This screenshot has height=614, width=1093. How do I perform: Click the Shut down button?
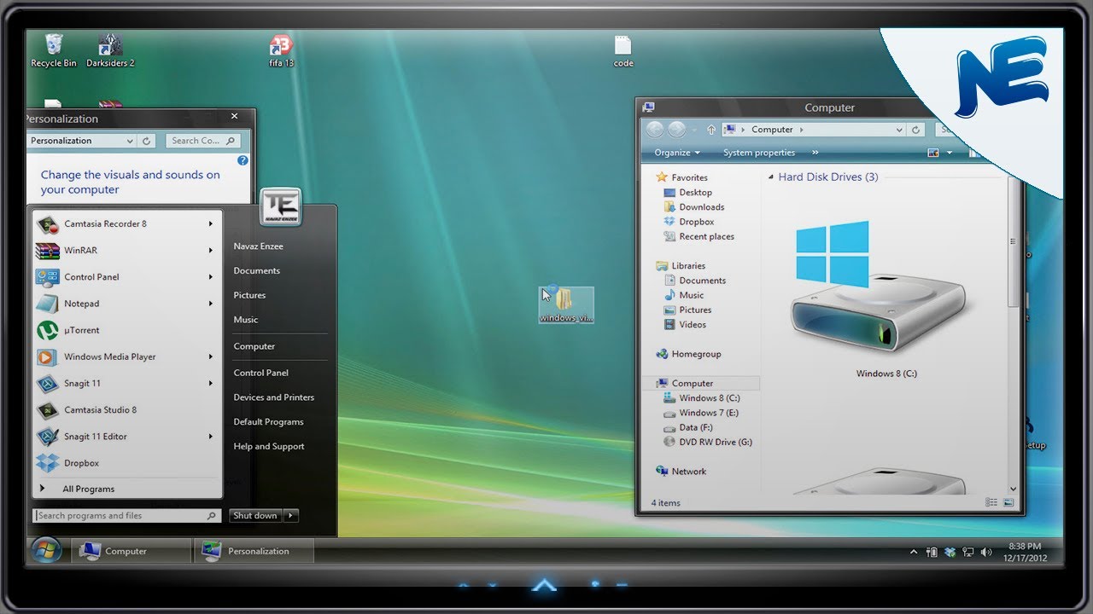255,515
